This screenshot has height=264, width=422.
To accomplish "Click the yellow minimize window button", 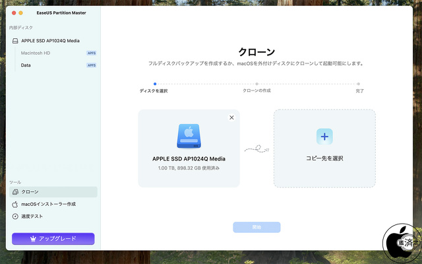I will coord(20,13).
